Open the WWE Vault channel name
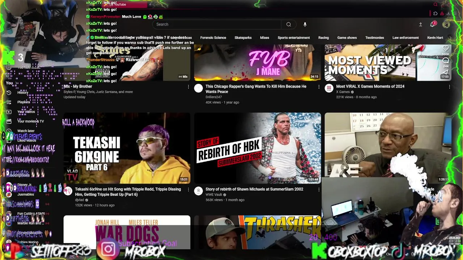The height and width of the screenshot is (260, 463). click(x=214, y=195)
